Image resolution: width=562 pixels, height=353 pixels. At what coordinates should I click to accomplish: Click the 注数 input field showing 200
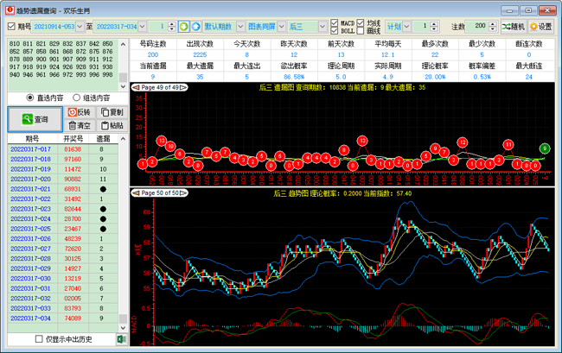pos(477,27)
